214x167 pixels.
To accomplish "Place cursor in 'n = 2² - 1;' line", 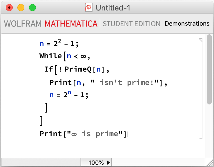I will (59, 43).
